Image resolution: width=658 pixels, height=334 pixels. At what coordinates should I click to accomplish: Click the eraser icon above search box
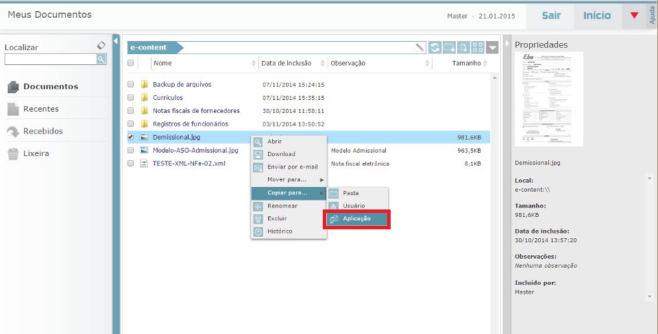101,46
